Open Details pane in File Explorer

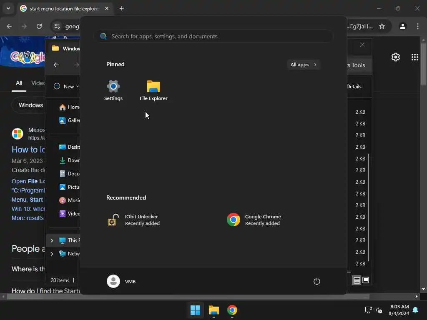(354, 87)
